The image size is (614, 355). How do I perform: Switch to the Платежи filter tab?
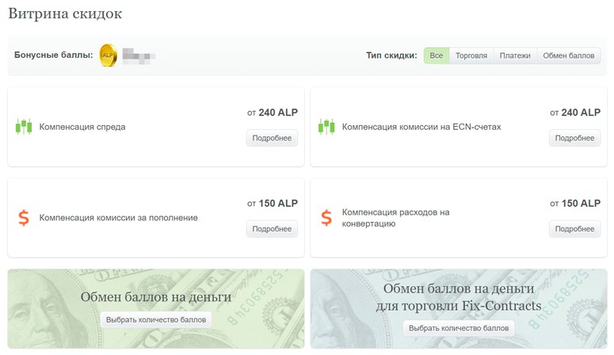pyautogui.click(x=515, y=55)
